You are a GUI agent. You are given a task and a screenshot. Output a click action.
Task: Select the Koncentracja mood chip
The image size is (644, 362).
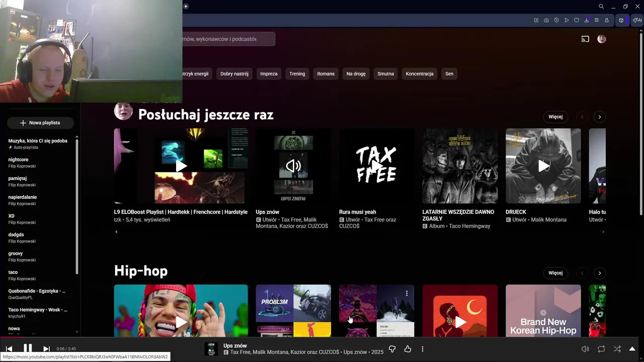pyautogui.click(x=420, y=74)
